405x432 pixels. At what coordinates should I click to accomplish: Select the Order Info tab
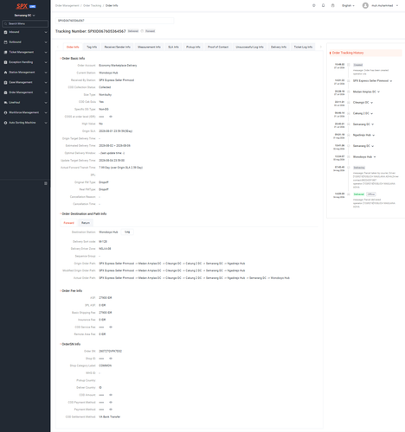coord(73,47)
